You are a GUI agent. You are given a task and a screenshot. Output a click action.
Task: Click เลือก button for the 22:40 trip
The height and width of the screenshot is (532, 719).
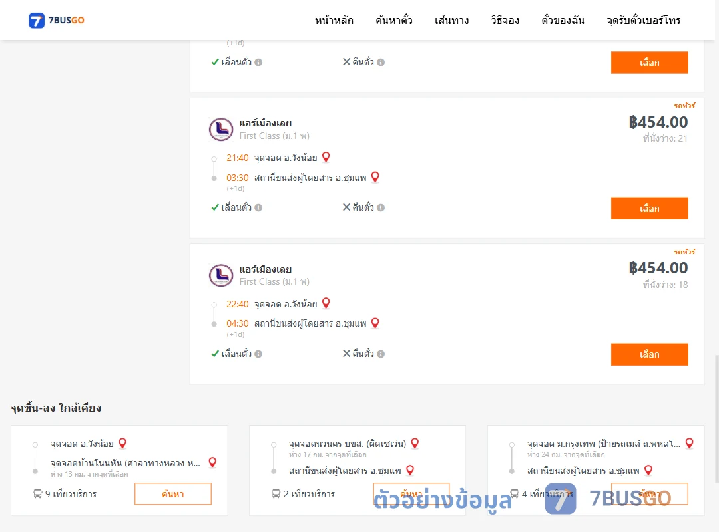[x=649, y=354]
